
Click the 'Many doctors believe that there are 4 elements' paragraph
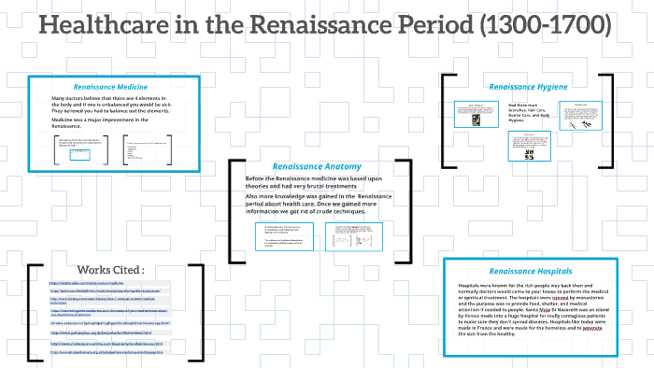[111, 105]
